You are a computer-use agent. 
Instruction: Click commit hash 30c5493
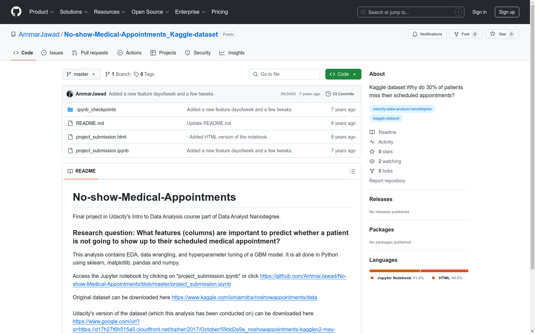(288, 94)
